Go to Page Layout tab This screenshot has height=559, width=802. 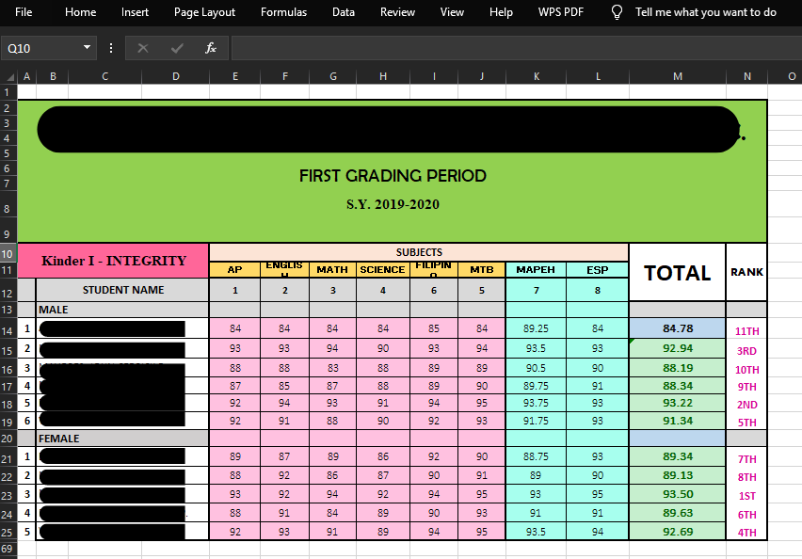tap(204, 12)
